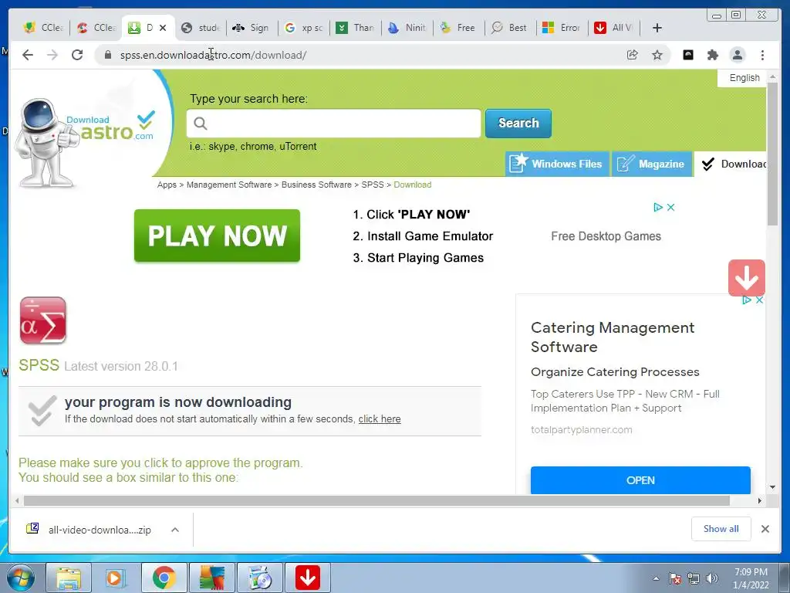Open the Chrome profile avatar

[737, 55]
